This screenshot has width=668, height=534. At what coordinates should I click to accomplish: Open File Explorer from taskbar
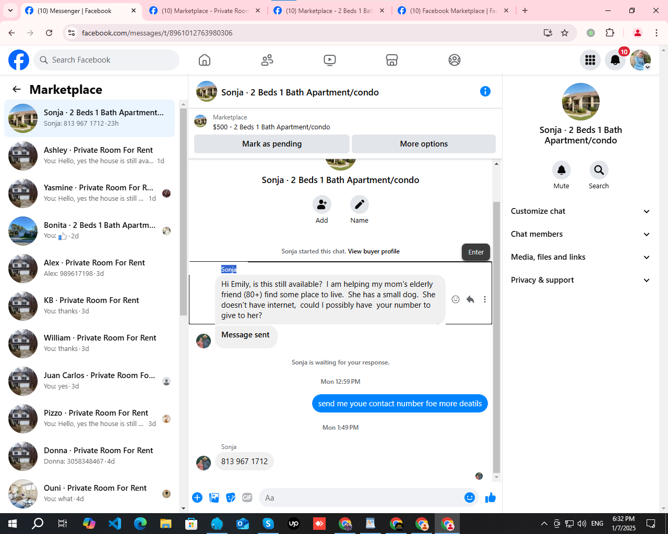(x=165, y=524)
